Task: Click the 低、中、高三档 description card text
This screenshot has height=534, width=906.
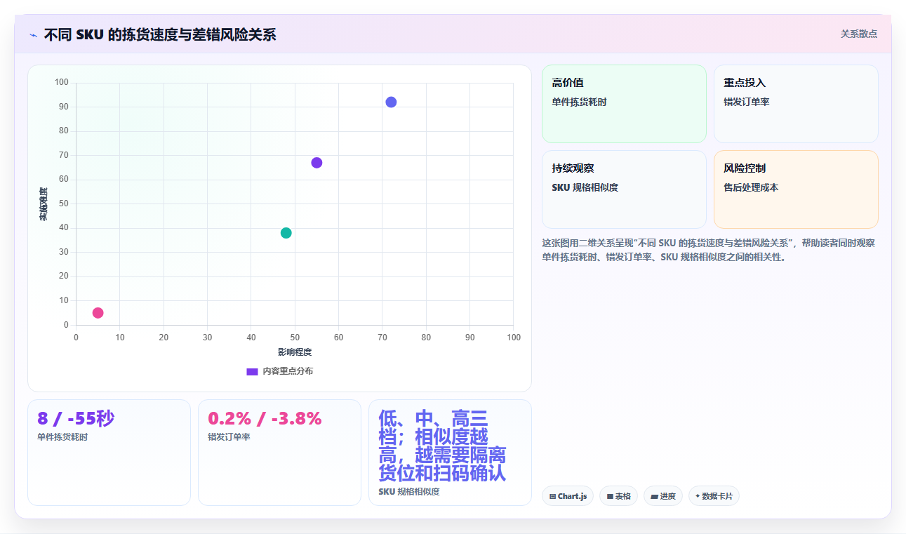Action: (x=442, y=446)
